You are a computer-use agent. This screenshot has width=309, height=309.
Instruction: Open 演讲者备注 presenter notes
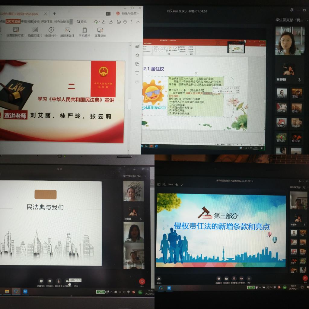pos(67,32)
